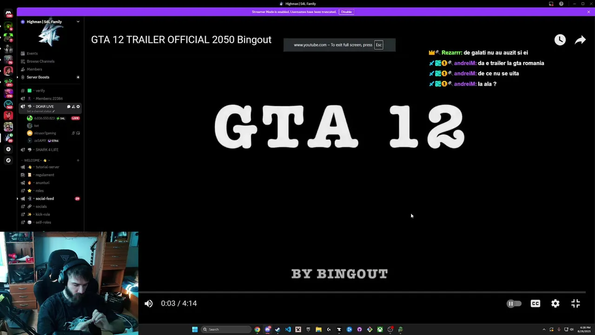Open YouTube player settings gear
Image resolution: width=595 pixels, height=335 pixels.
tap(555, 303)
